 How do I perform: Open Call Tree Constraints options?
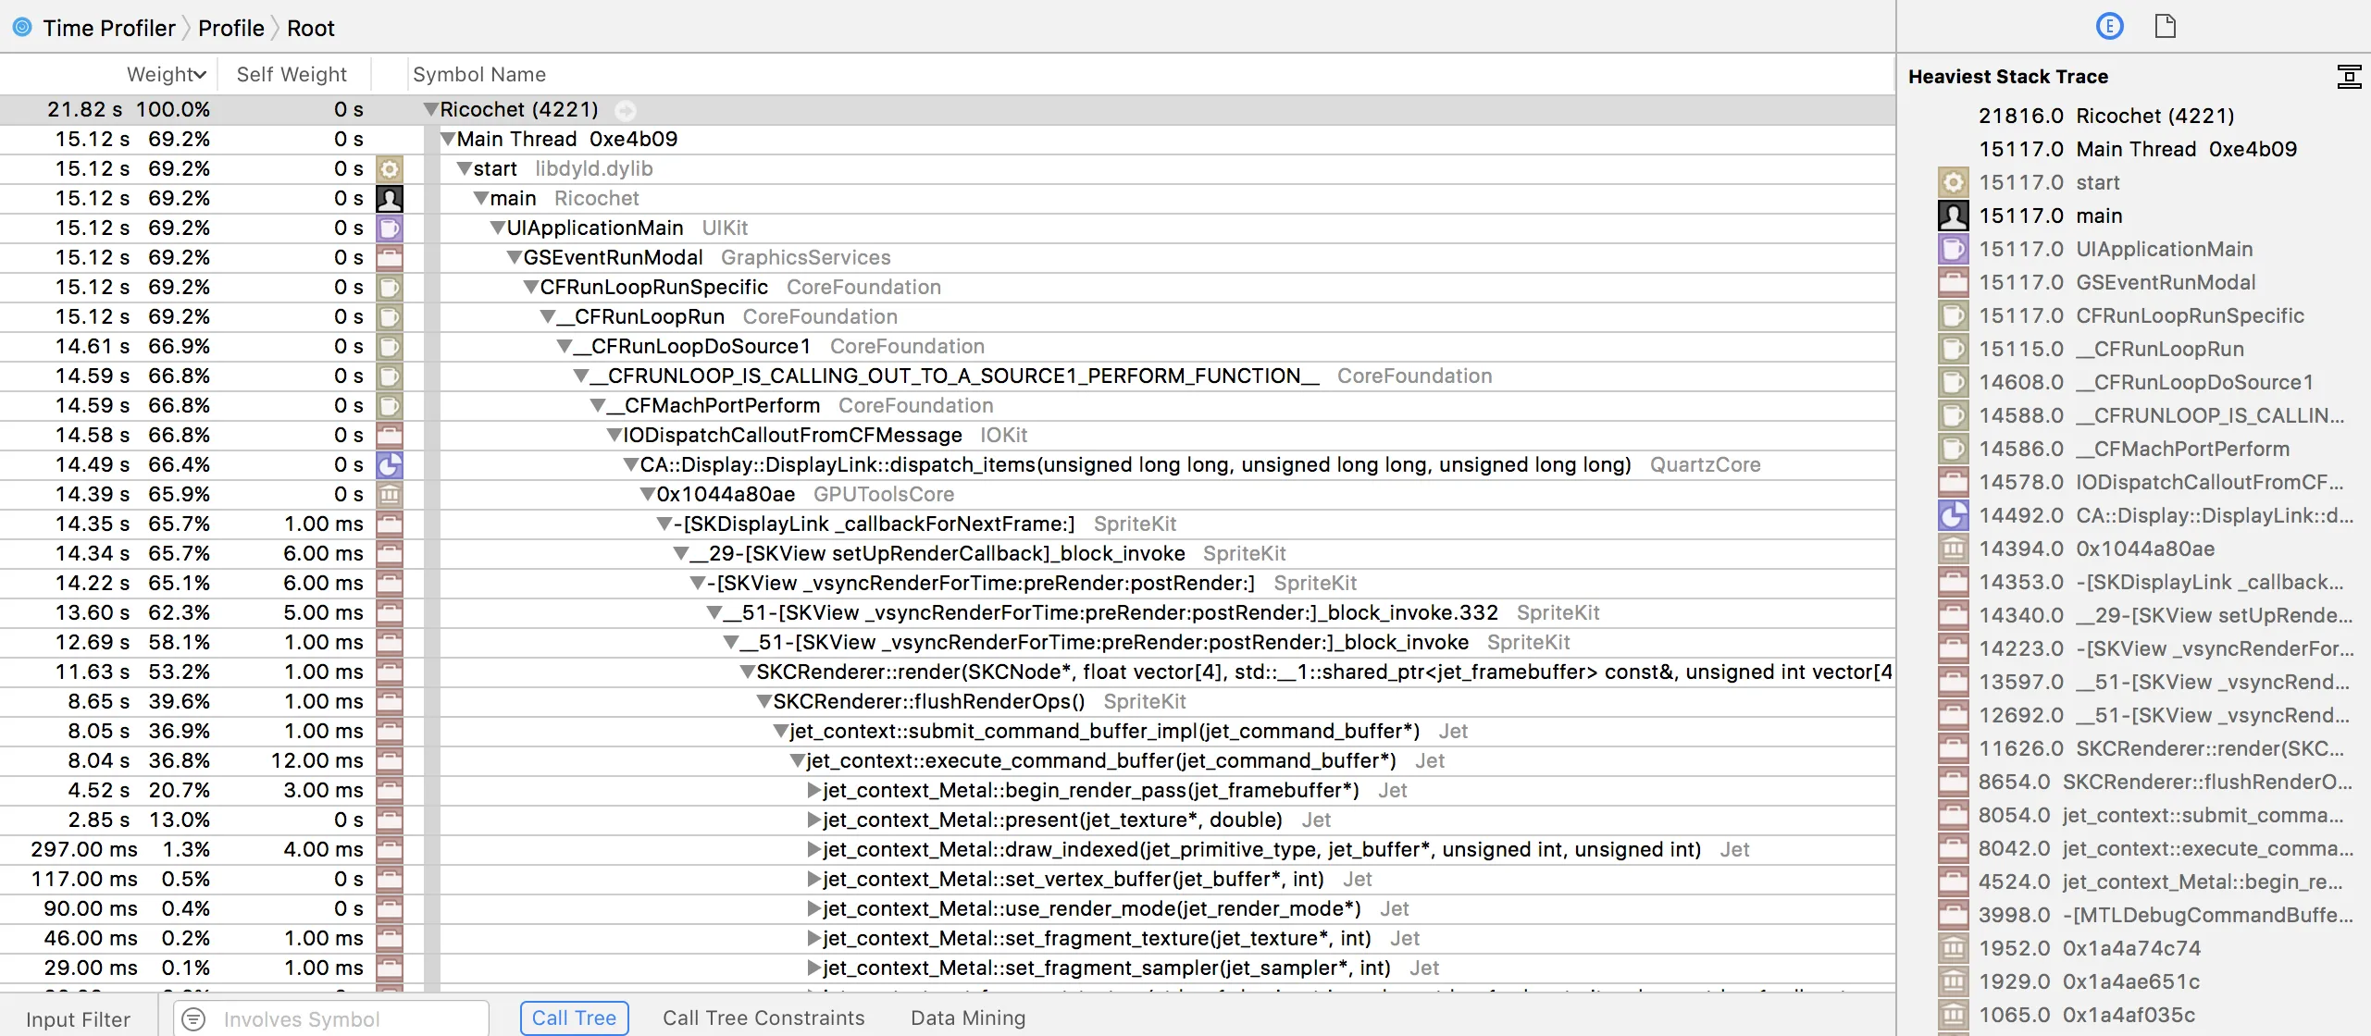[x=763, y=1017]
